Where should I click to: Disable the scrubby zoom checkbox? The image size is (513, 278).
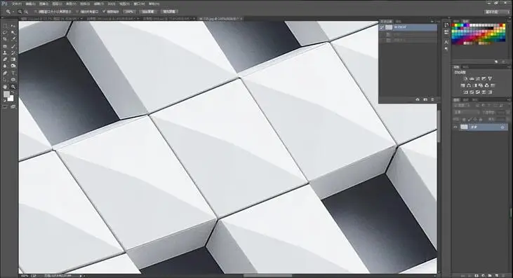[x=104, y=11]
